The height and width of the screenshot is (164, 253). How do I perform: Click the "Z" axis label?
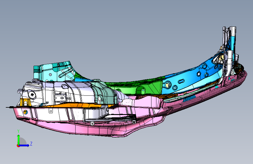tap(31, 144)
